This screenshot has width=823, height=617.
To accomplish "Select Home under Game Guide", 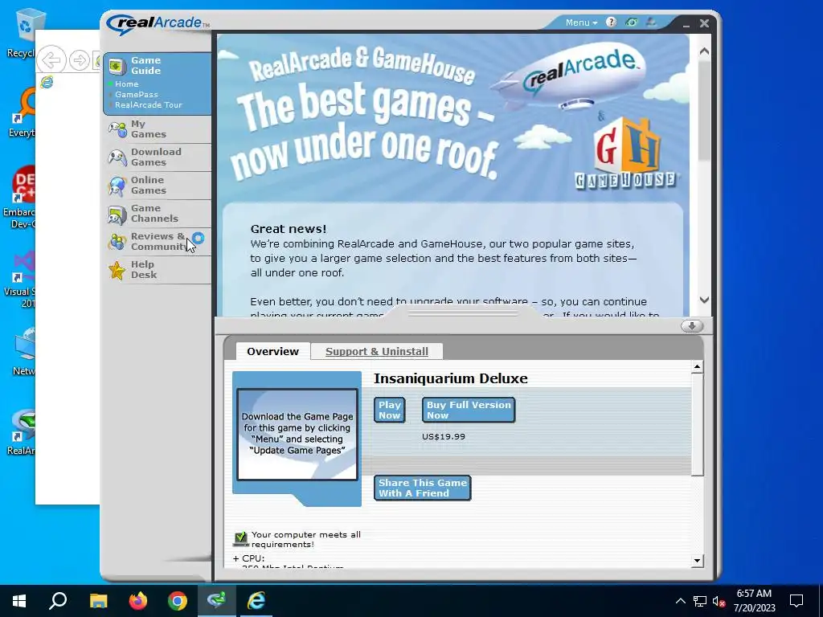I will coord(126,84).
